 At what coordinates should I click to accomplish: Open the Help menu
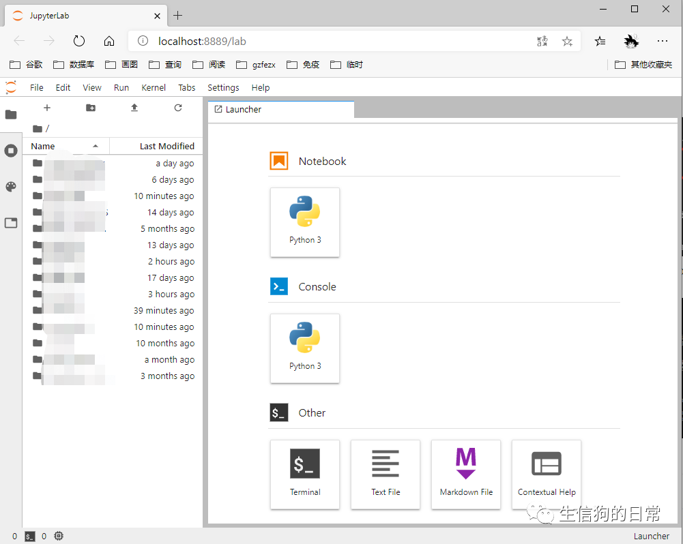[261, 87]
